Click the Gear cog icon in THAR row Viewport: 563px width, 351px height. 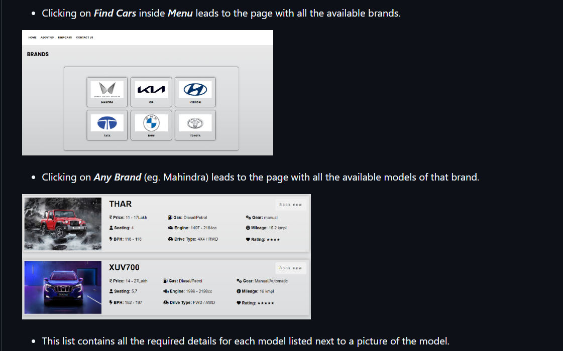(248, 218)
